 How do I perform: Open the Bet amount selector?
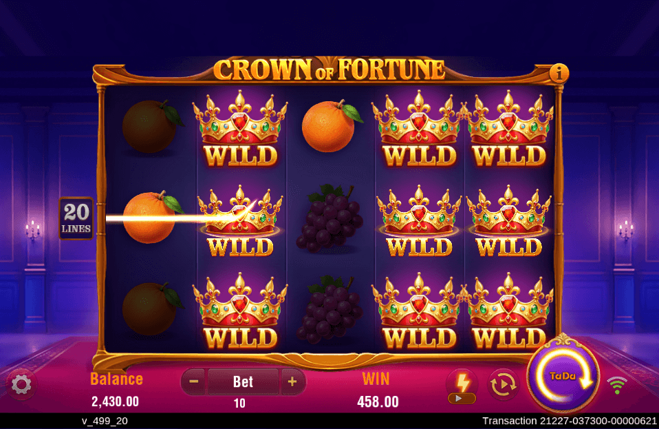[243, 381]
